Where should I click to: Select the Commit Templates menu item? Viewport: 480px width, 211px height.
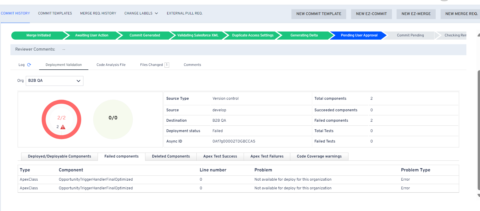[x=55, y=13]
